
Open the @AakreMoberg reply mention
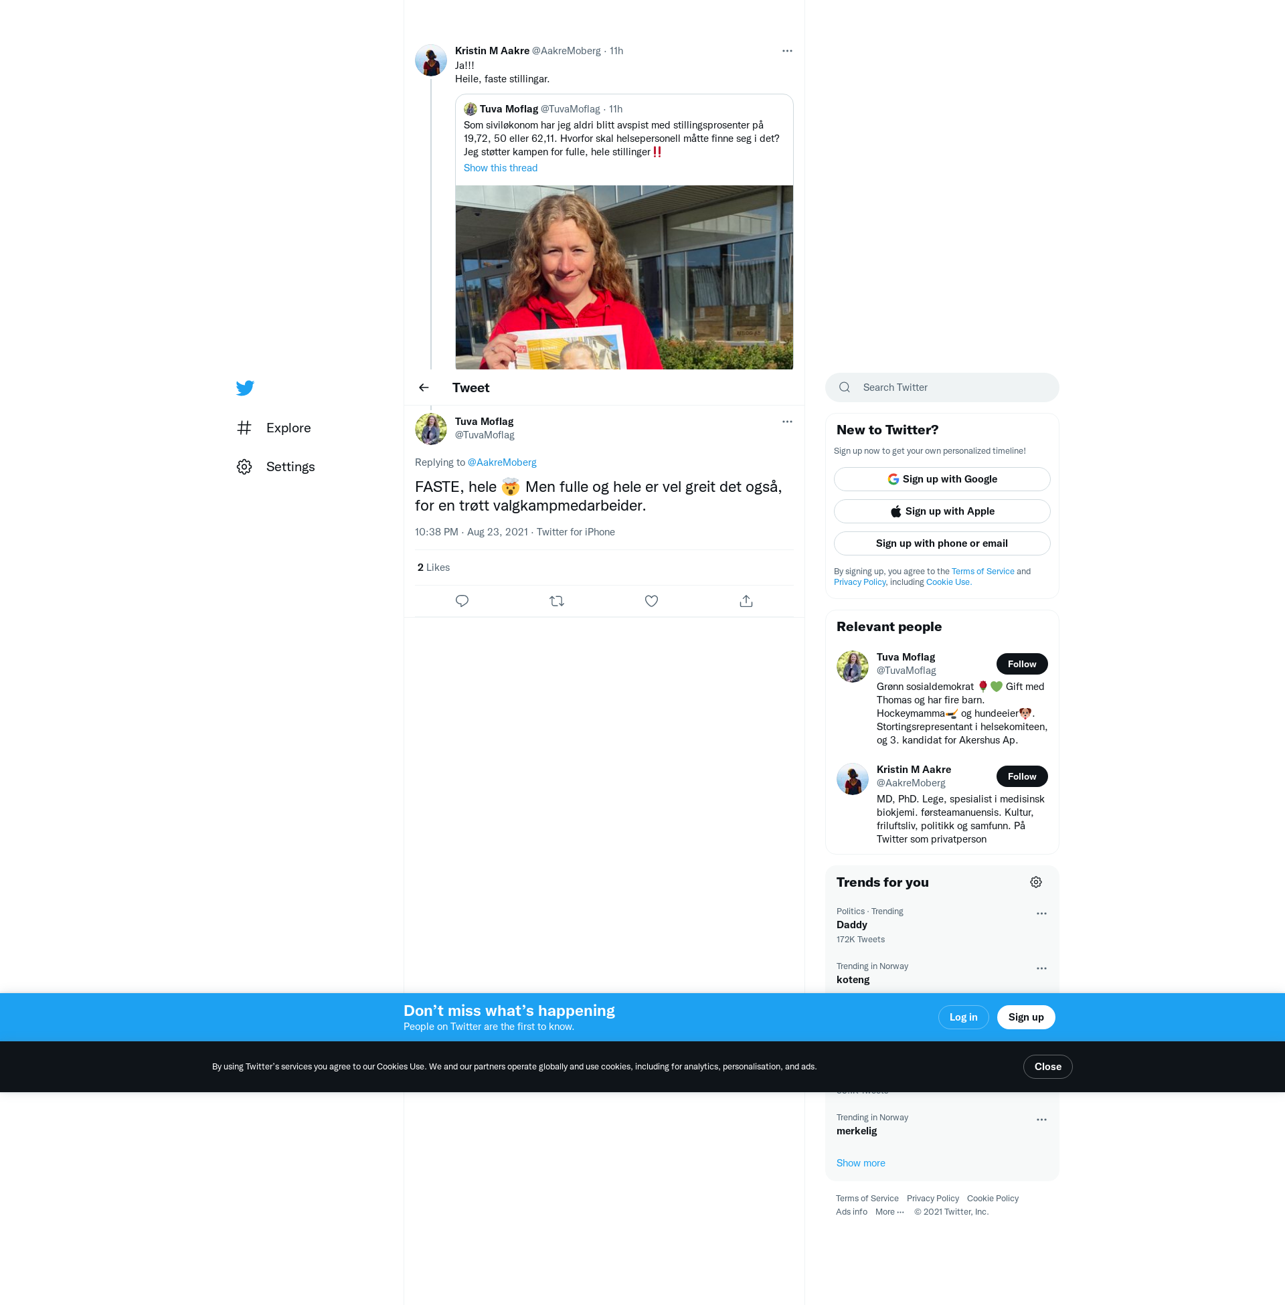(x=501, y=463)
